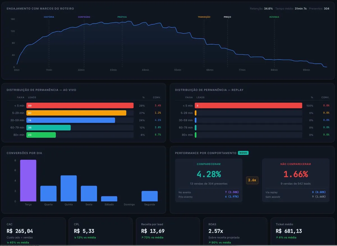337x246 pixels.
Task: Click the CONTEÚDO marker on engagement chart
Action: [84, 17]
